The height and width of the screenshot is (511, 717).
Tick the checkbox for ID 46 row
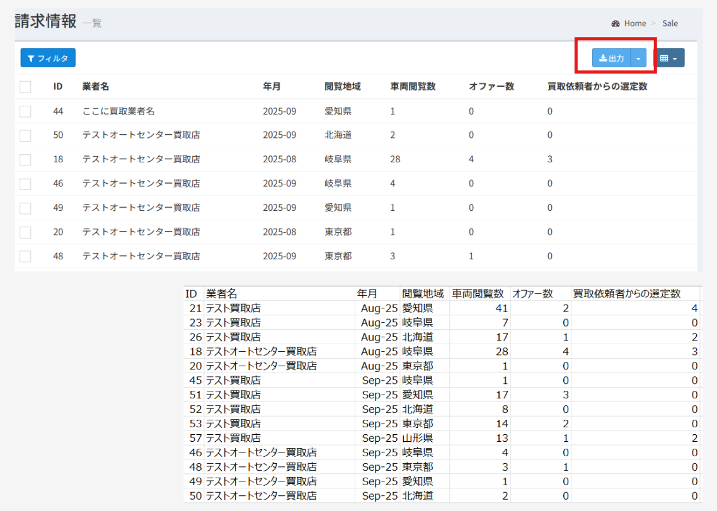[x=25, y=184]
